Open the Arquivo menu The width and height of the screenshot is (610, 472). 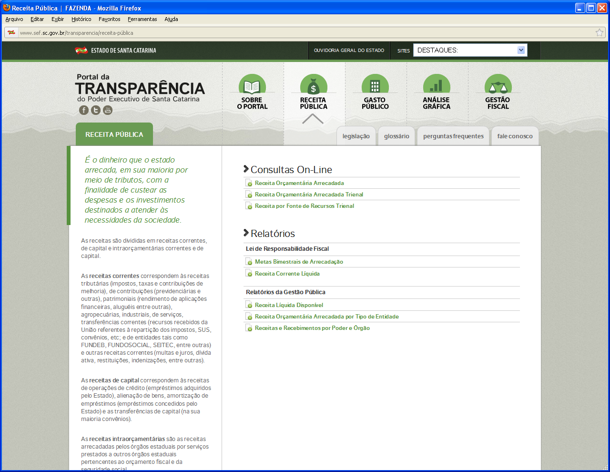tap(14, 19)
